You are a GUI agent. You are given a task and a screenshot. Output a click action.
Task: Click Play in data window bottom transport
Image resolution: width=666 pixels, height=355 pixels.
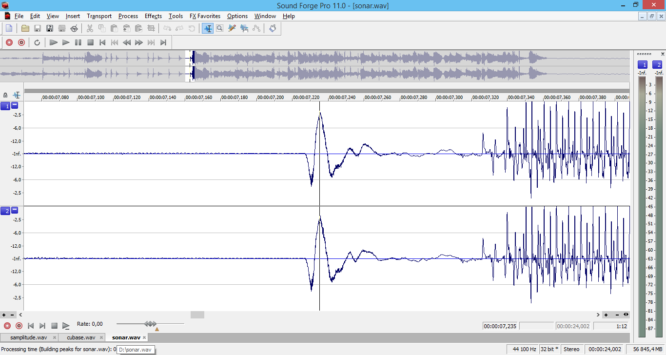[x=66, y=326]
